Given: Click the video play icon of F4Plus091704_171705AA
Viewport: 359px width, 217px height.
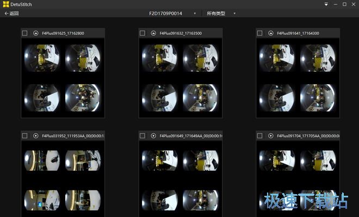Looking at the screenshot, I should [271, 136].
